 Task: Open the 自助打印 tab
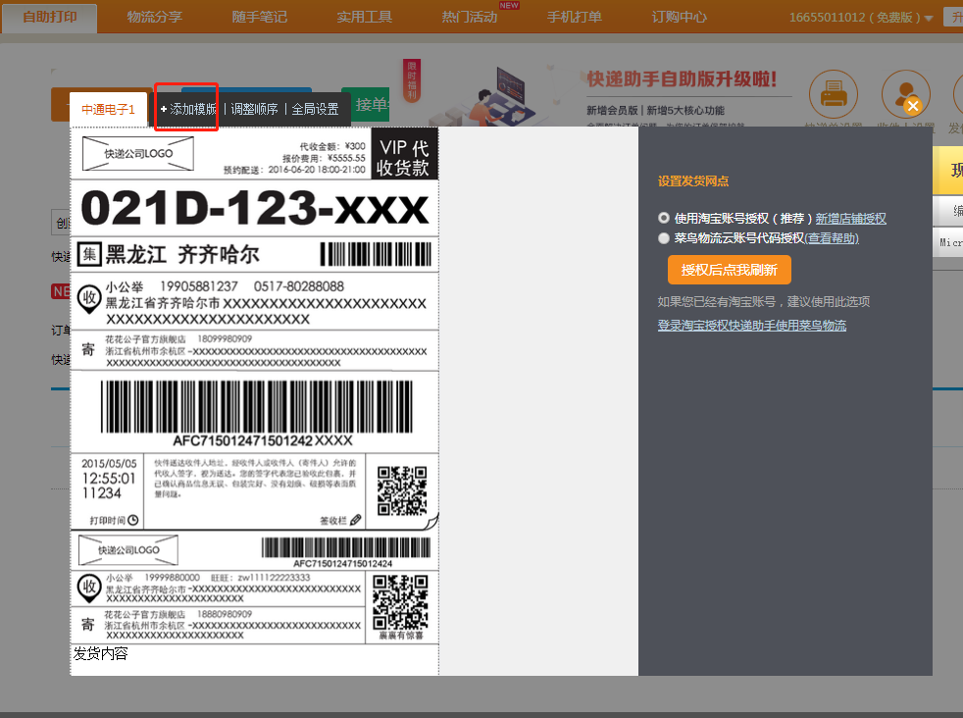tap(50, 18)
